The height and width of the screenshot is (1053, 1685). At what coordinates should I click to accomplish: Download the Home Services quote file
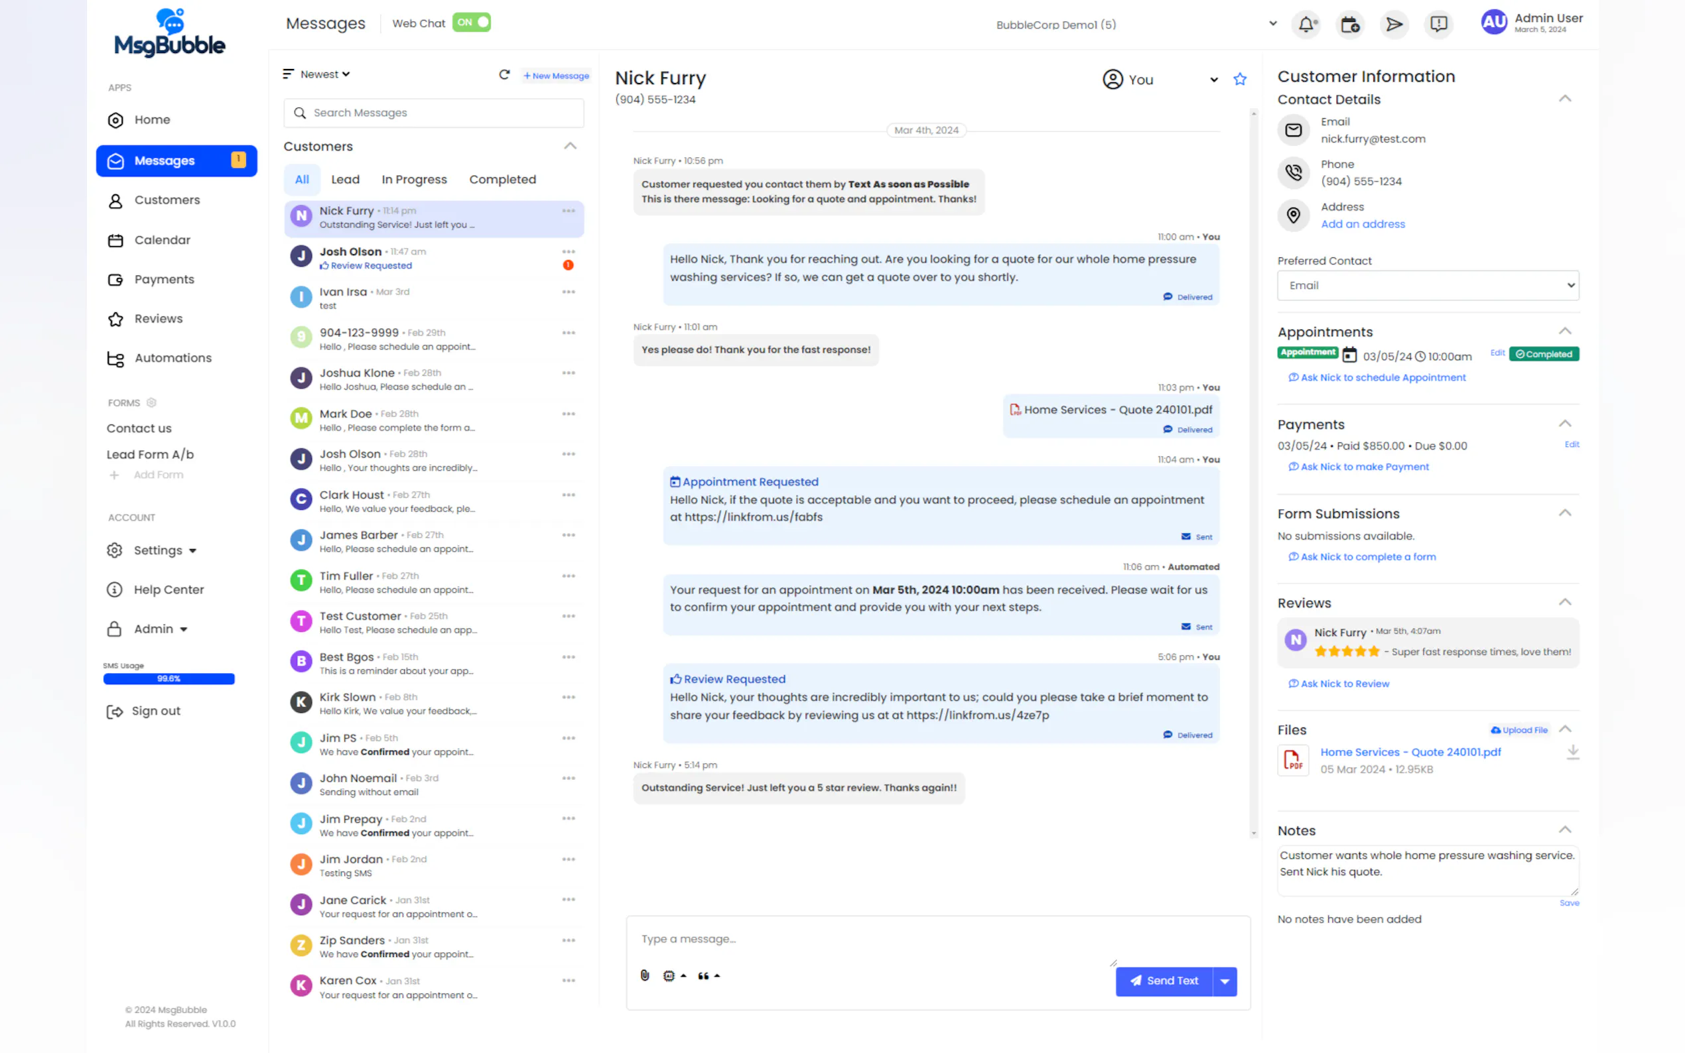point(1572,752)
